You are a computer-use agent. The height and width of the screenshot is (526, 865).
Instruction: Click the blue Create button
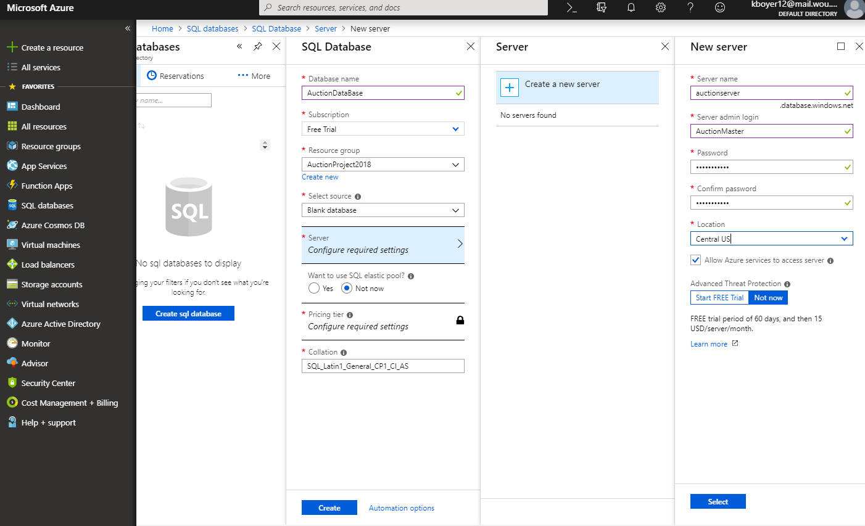coord(329,508)
